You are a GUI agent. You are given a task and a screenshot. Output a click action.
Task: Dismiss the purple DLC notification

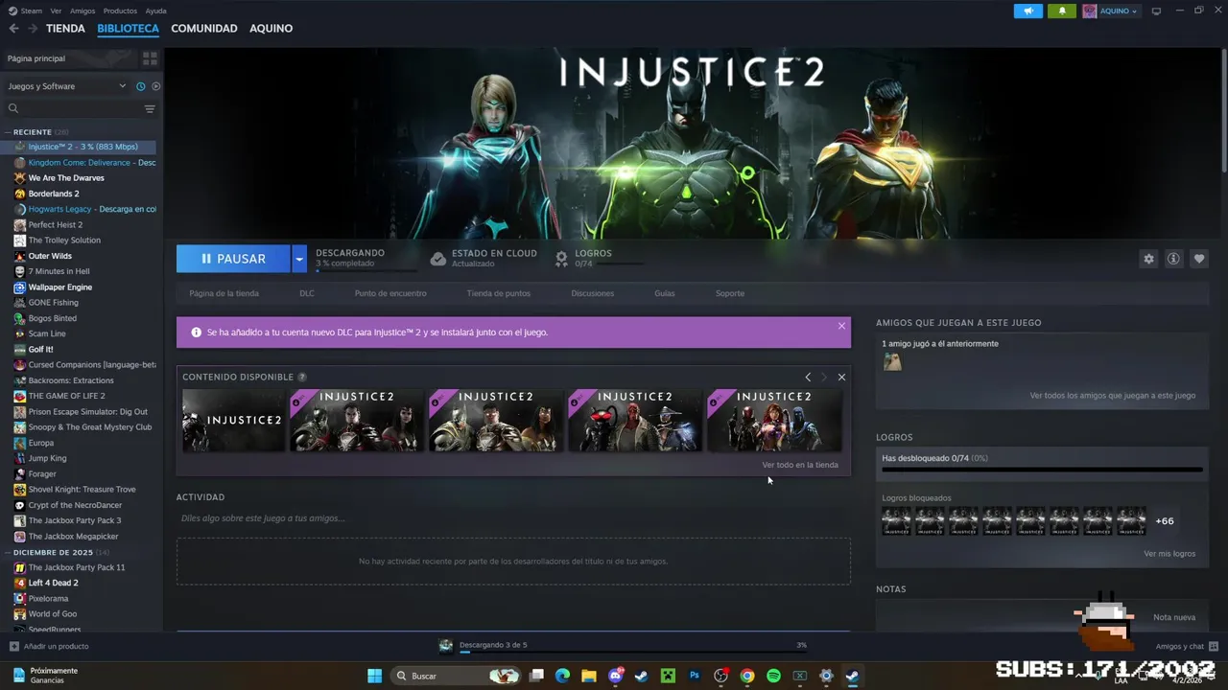pos(841,326)
